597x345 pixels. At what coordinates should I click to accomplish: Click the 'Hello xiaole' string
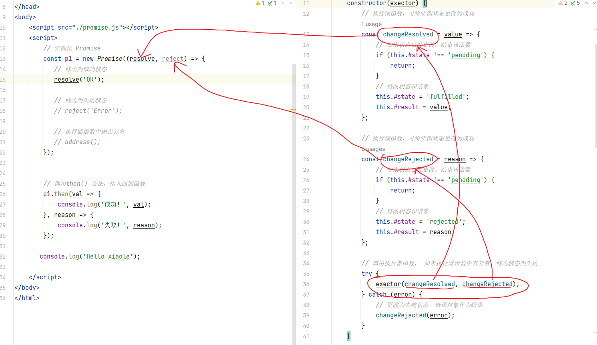point(108,257)
